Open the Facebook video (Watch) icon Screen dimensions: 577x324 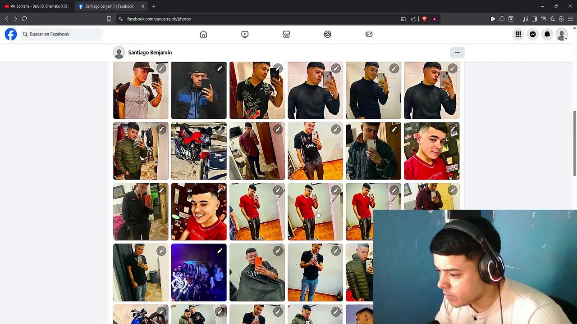coord(245,34)
